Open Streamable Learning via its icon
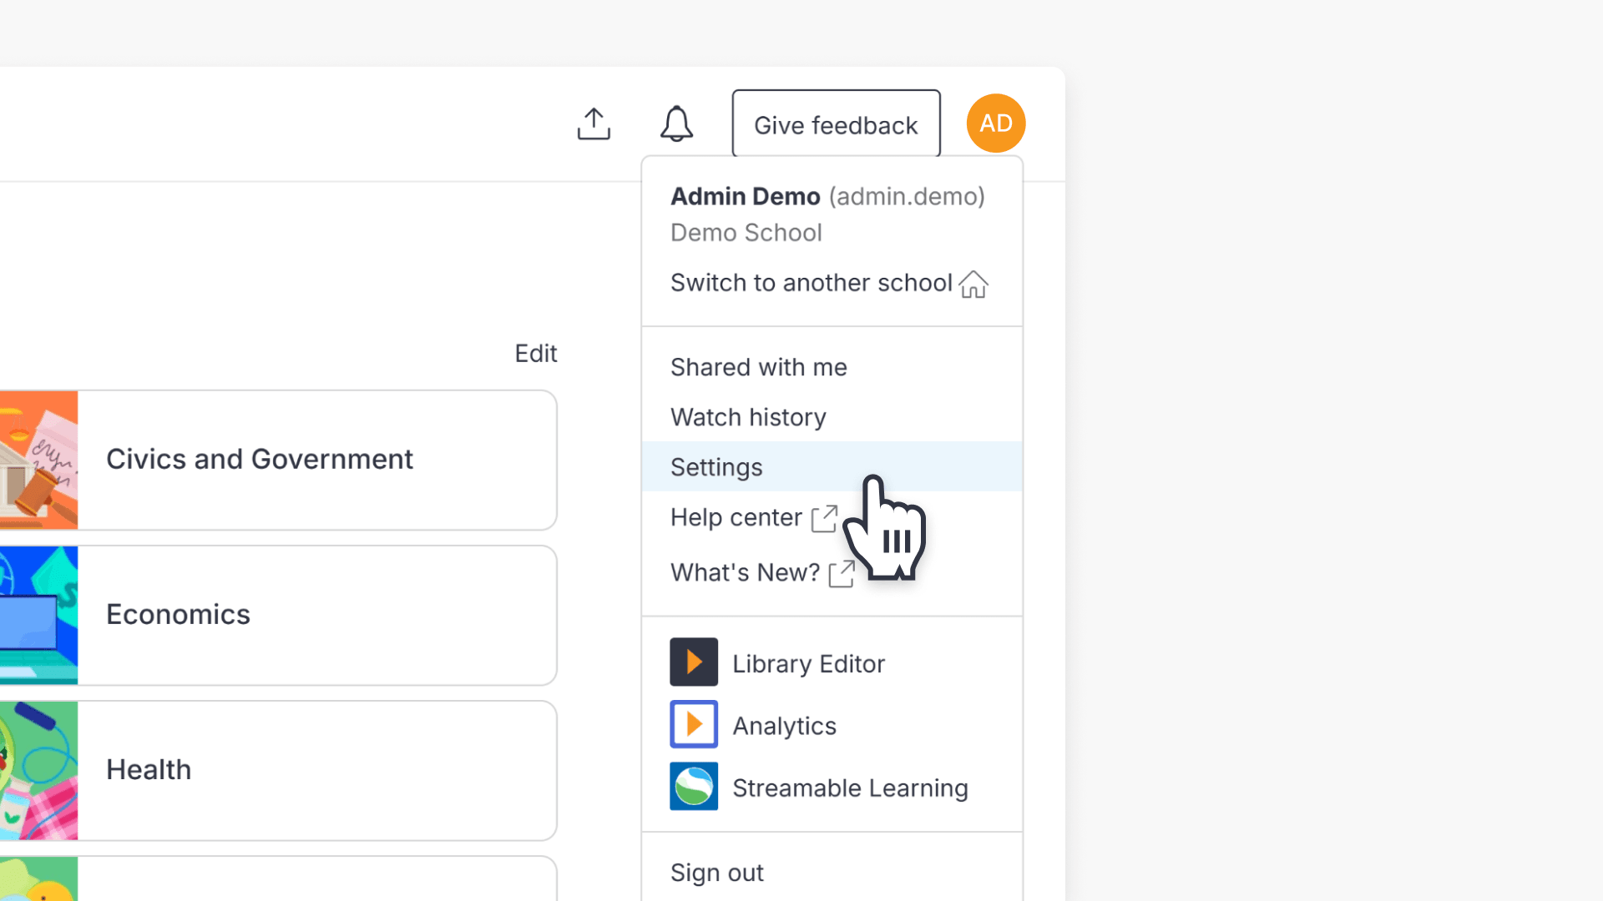This screenshot has height=901, width=1603. (x=693, y=786)
